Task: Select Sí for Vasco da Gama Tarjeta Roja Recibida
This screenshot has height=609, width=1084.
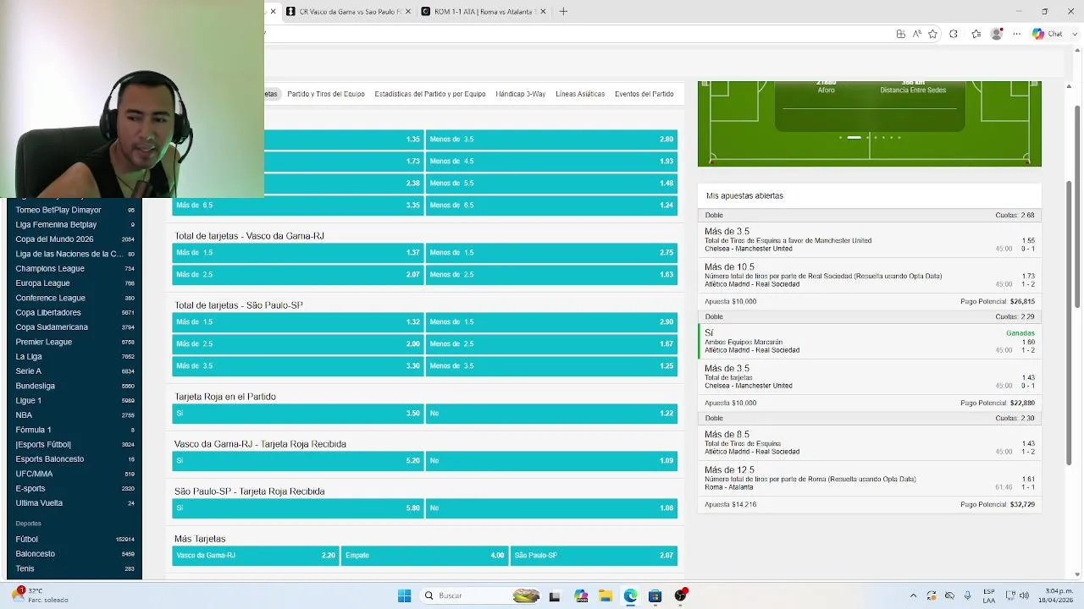Action: (297, 460)
